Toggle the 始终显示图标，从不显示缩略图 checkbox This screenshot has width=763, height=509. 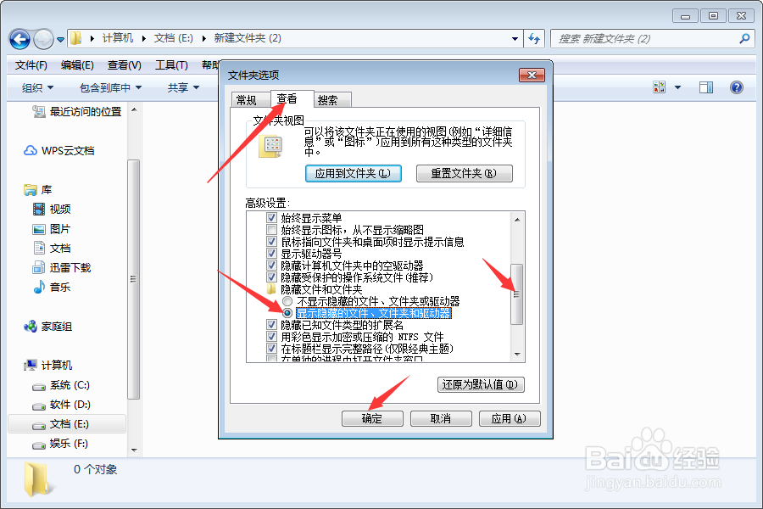[273, 229]
